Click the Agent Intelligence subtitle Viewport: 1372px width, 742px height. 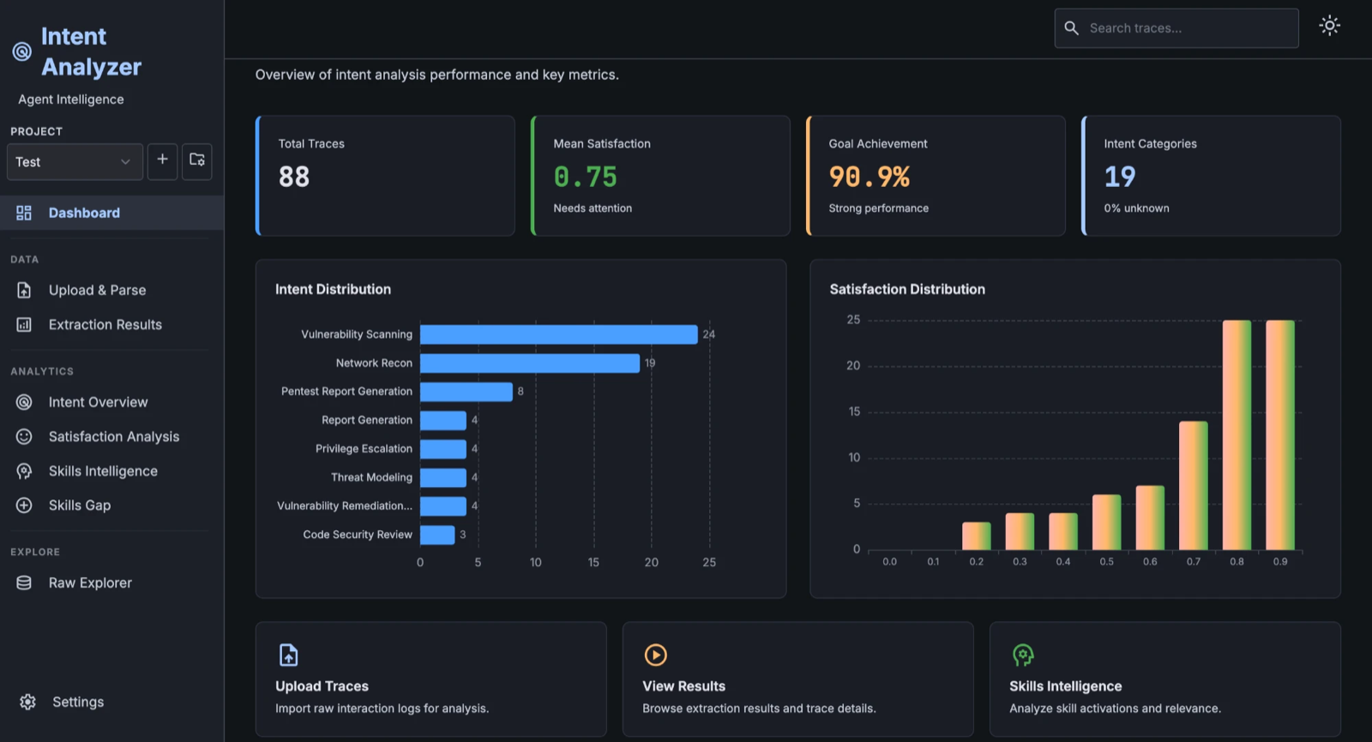coord(71,100)
